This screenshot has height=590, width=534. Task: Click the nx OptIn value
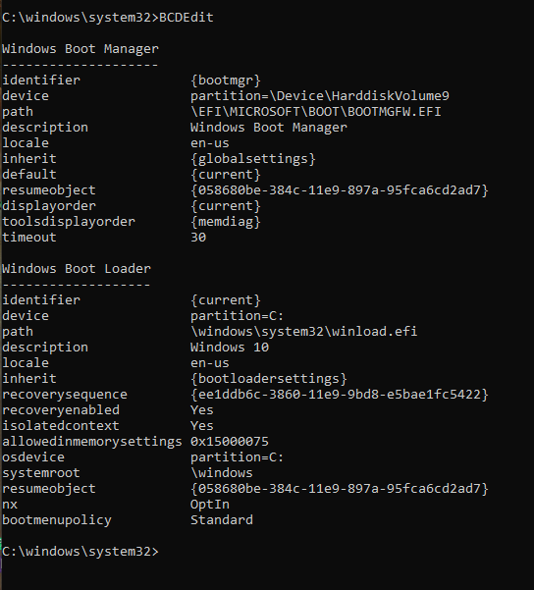[x=210, y=505]
